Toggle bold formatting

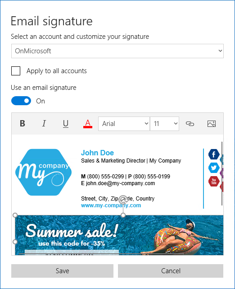(x=23, y=123)
